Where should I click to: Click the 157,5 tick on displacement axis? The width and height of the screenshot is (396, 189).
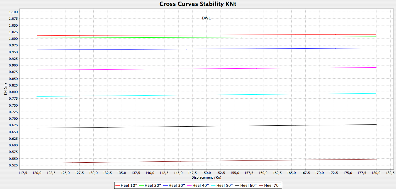point(249,173)
